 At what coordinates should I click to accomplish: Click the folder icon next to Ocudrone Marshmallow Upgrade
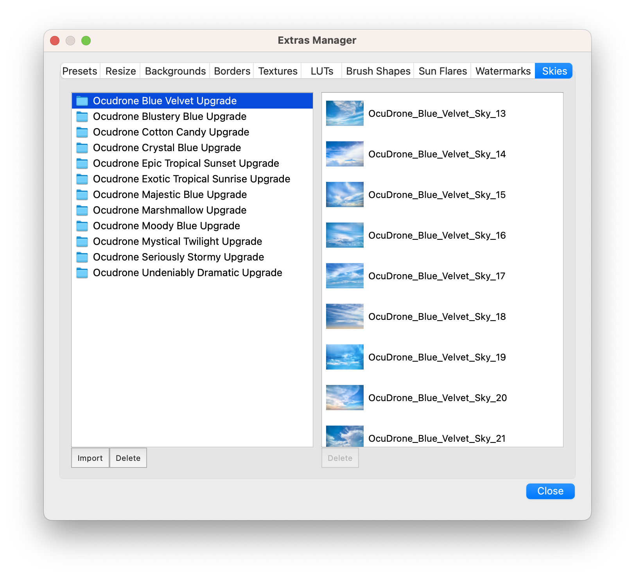82,211
